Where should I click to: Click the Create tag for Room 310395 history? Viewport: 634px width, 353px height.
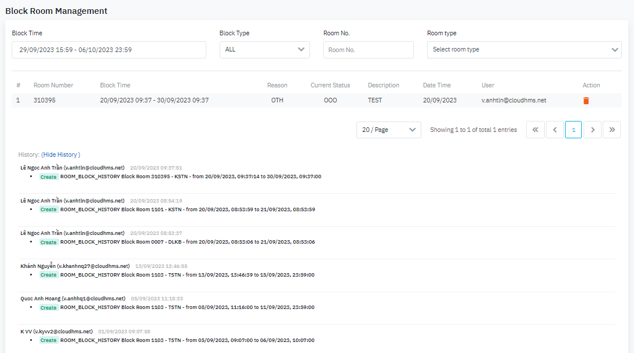coord(49,177)
